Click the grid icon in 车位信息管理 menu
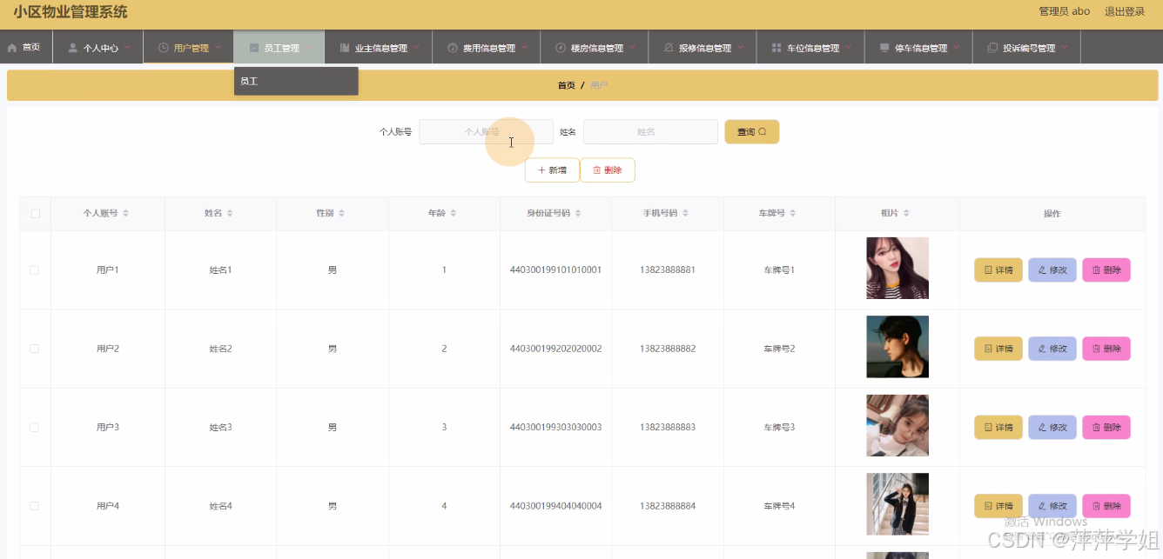 click(776, 48)
